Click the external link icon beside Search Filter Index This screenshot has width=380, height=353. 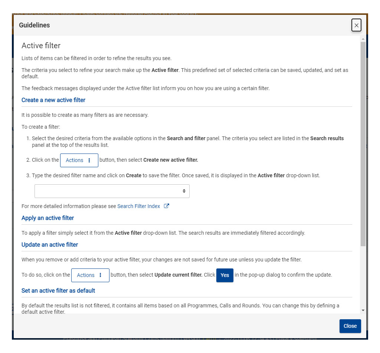click(167, 206)
